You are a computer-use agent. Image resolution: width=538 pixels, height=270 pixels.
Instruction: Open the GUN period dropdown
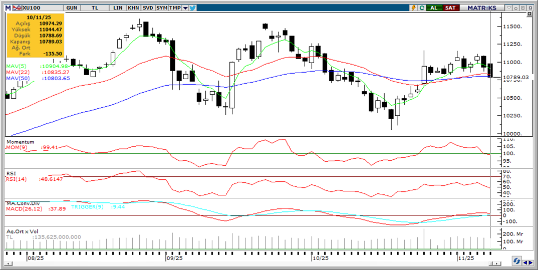pos(72,8)
